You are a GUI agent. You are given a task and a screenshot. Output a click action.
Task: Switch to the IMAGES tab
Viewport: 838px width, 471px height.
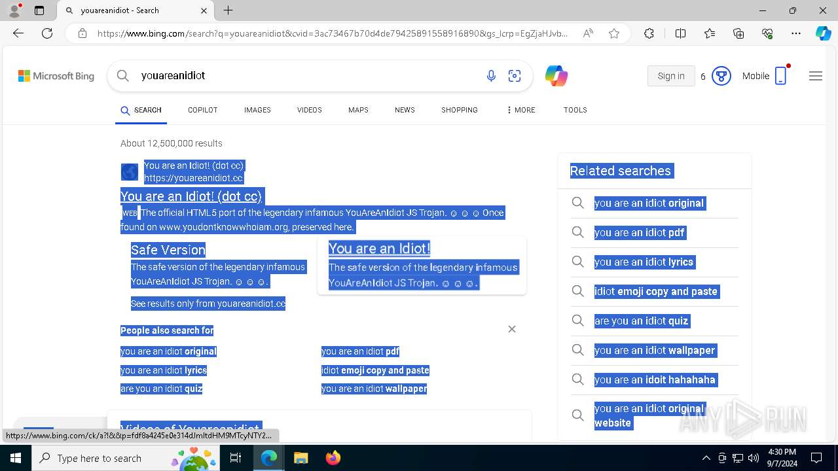[x=257, y=110]
